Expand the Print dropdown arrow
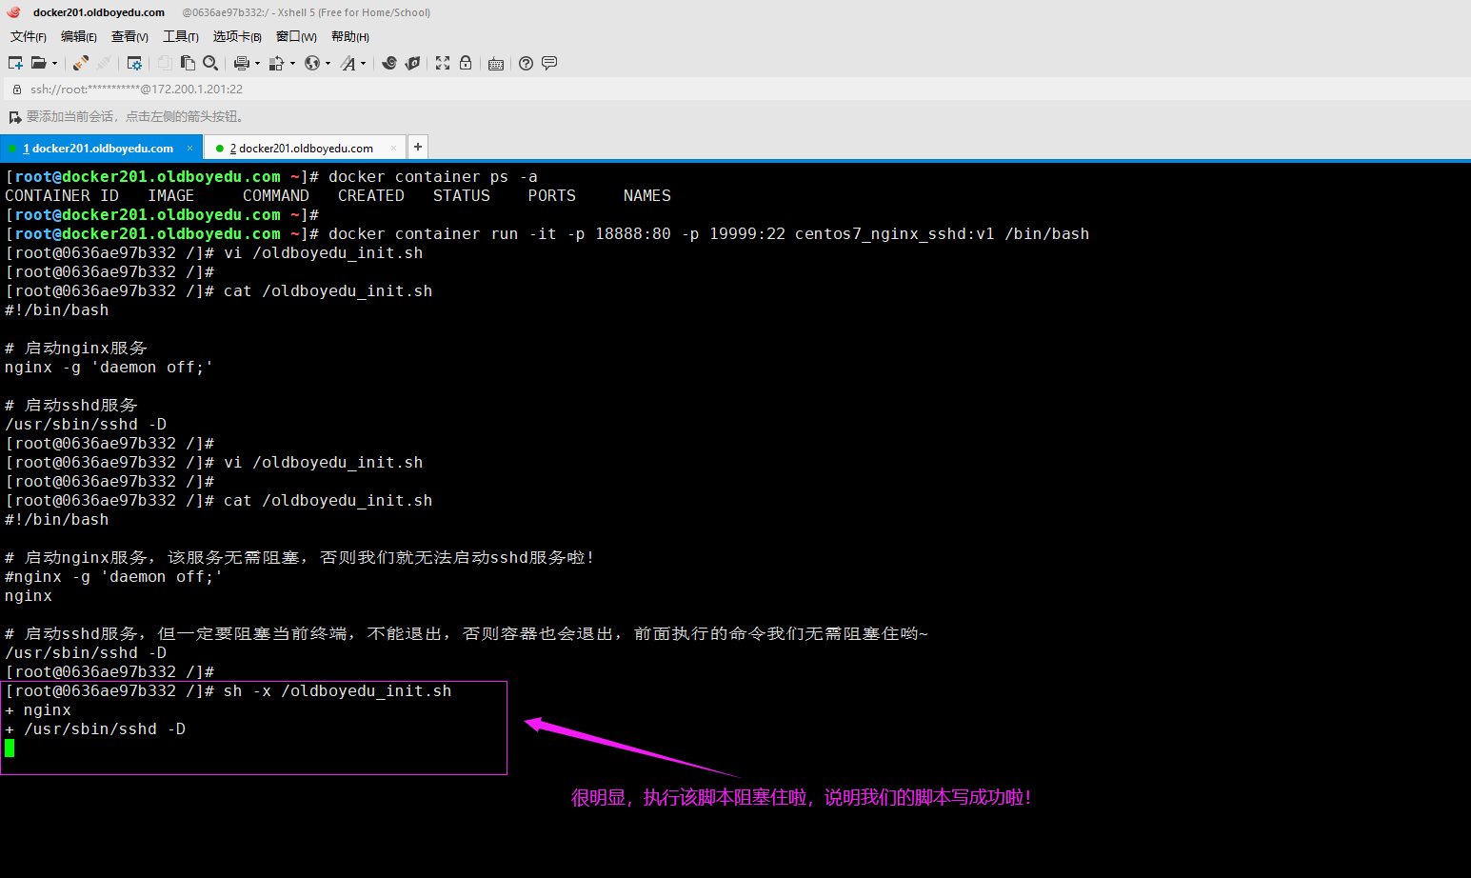 (257, 64)
